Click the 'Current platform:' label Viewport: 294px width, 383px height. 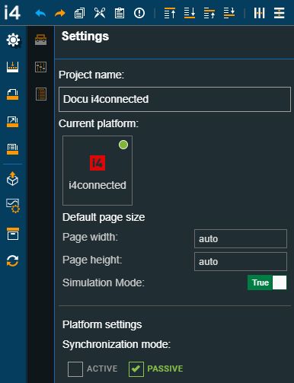[x=98, y=123]
